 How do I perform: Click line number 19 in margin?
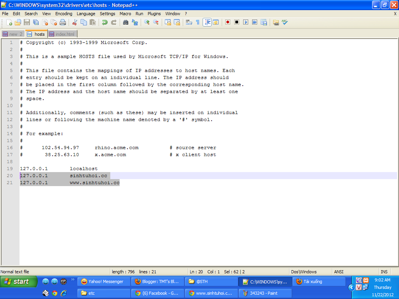[x=10, y=169]
